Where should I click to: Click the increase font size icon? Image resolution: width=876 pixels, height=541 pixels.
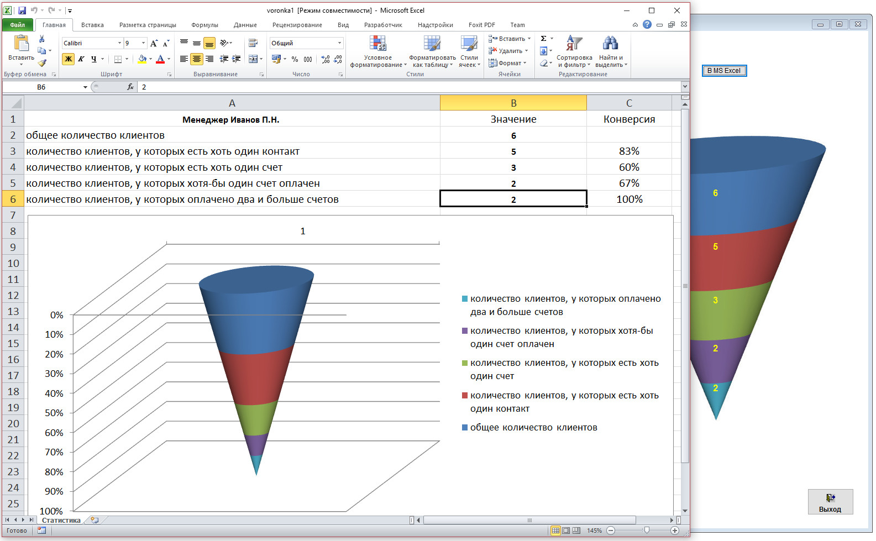pos(154,43)
